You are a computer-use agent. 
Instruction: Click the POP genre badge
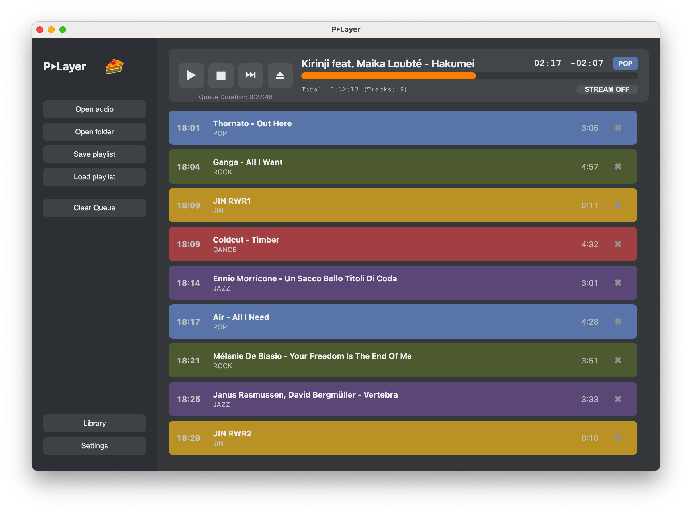tap(625, 63)
